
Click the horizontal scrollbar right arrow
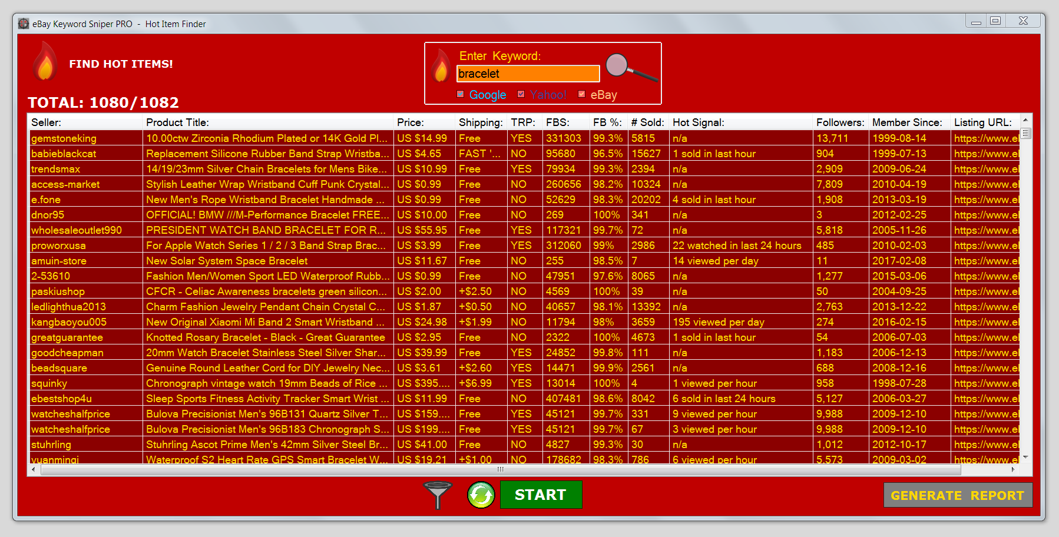click(1013, 469)
